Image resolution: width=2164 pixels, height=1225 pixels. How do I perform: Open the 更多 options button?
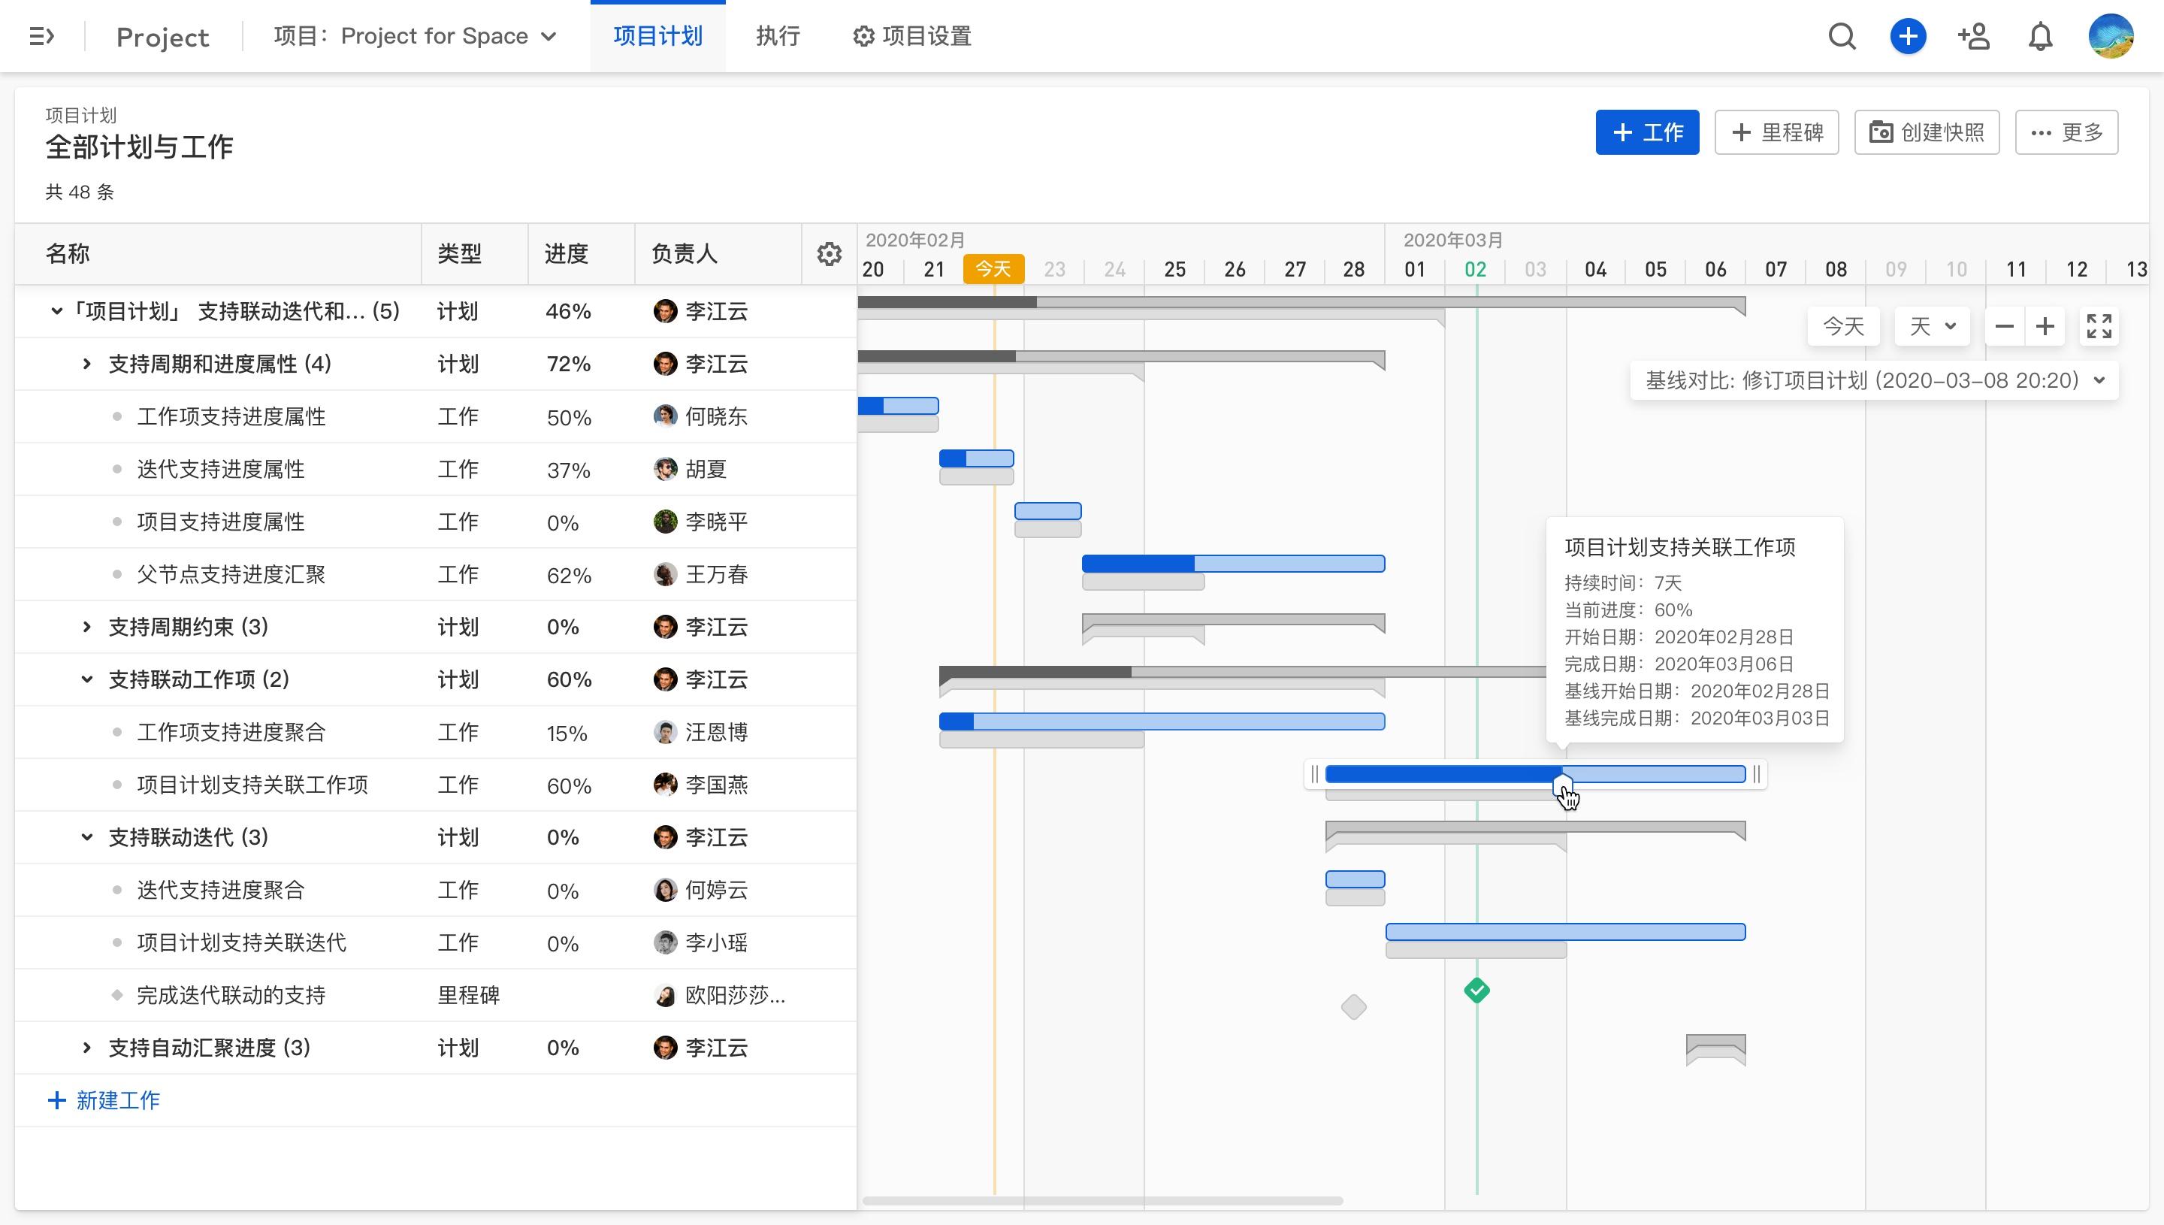coord(2066,132)
